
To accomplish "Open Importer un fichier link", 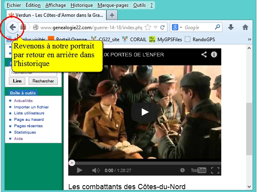I will click(31, 107).
